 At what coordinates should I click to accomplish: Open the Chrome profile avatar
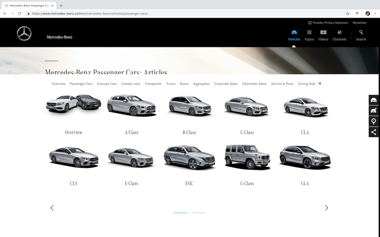pyautogui.click(x=368, y=13)
